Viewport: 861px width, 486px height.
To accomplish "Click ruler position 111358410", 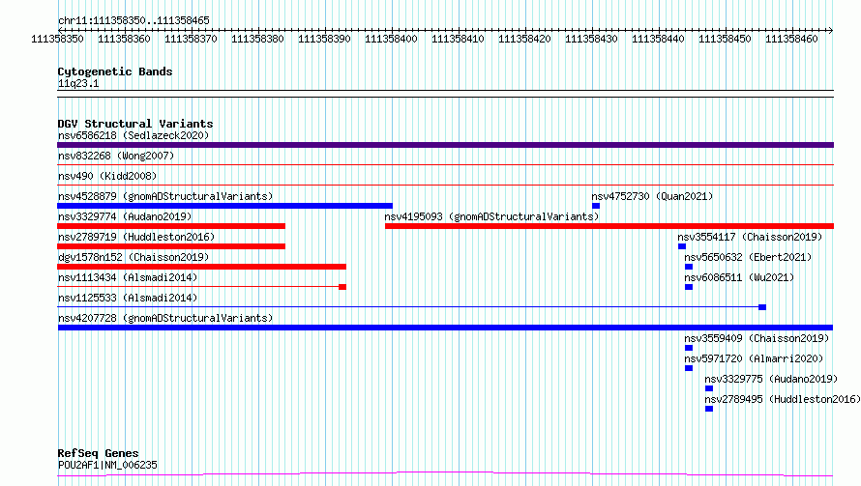I will pyautogui.click(x=458, y=39).
